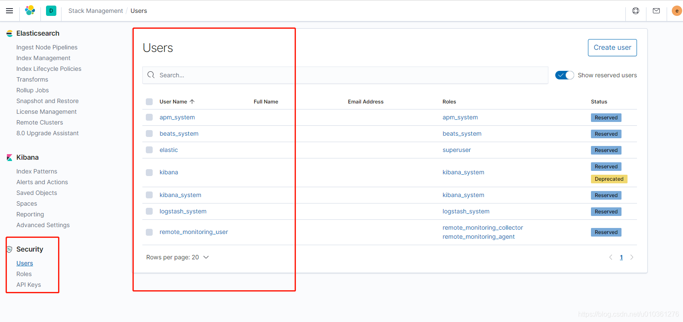Click the Security shield icon
This screenshot has height=322, width=683.
tap(9, 249)
